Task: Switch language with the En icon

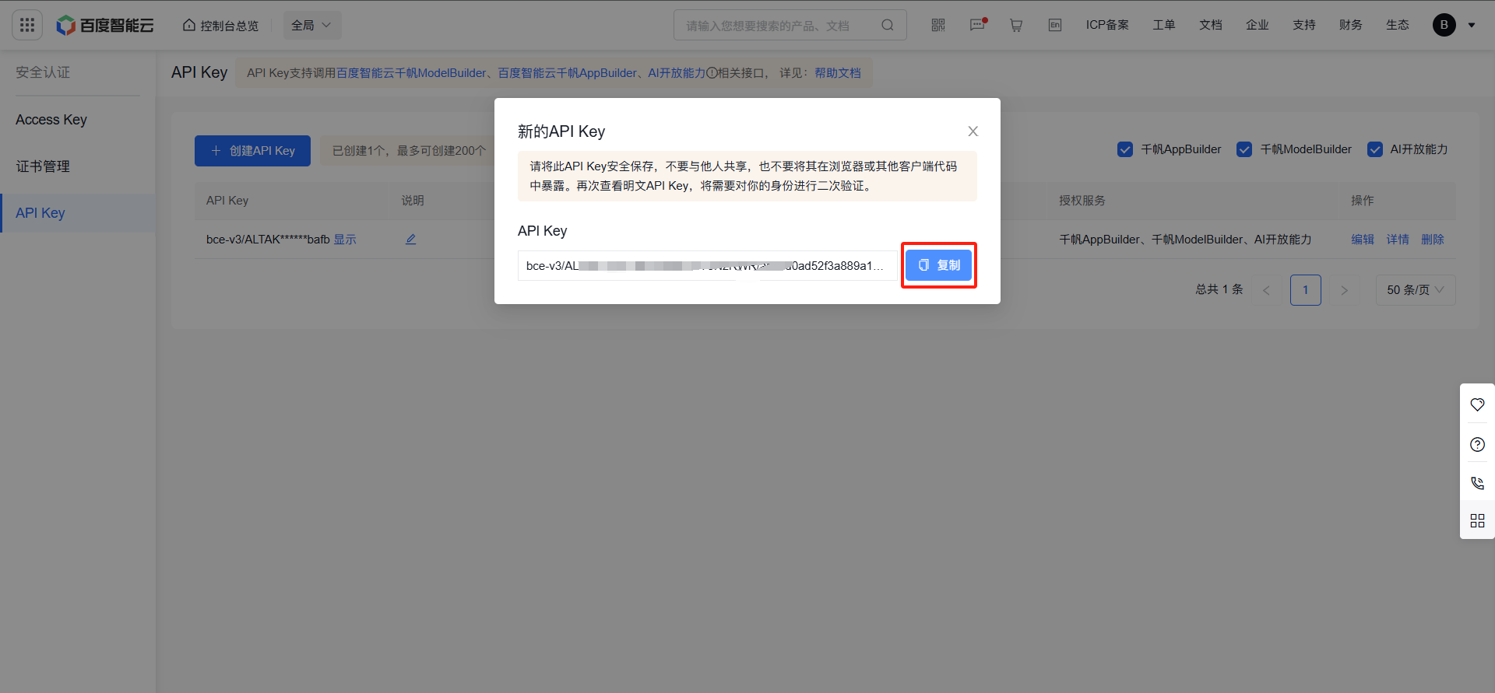Action: (x=1055, y=25)
